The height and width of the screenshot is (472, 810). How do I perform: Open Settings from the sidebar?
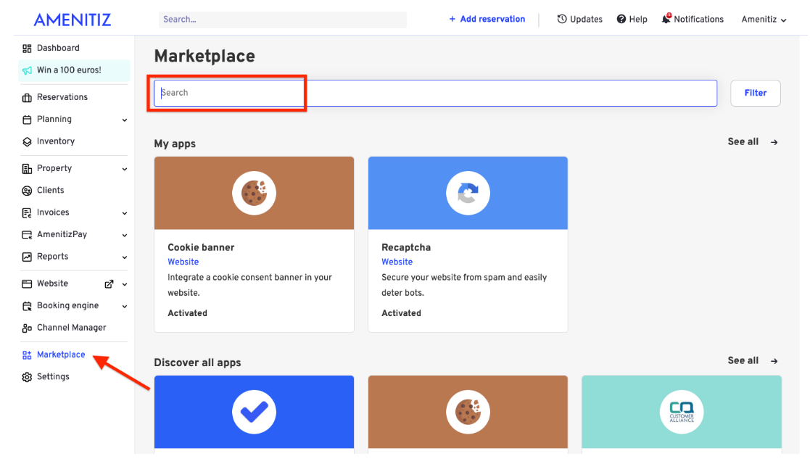(53, 377)
